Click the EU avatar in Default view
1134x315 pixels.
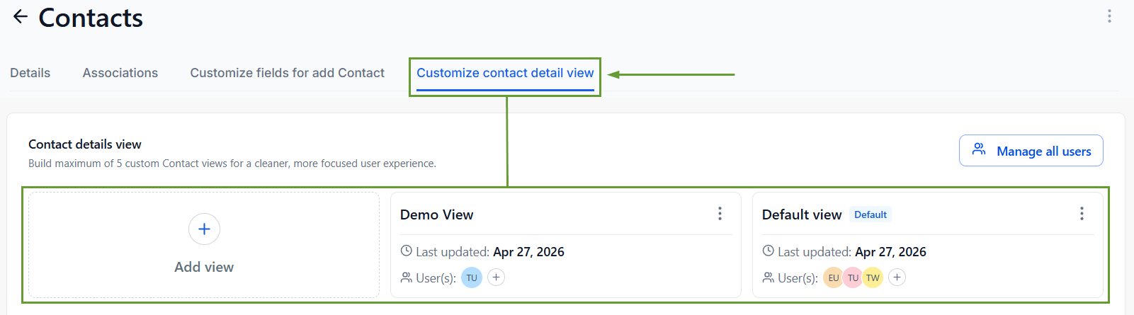[x=833, y=277]
